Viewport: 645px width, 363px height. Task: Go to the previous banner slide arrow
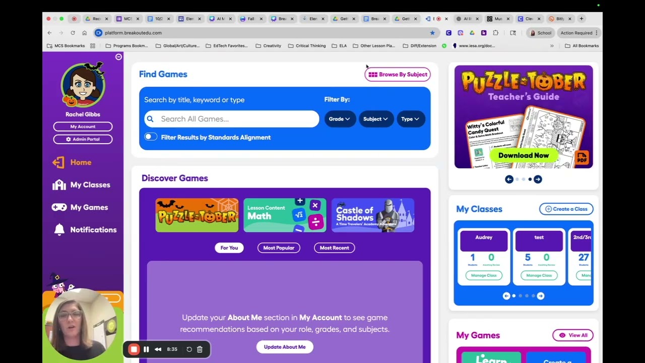pos(509,179)
